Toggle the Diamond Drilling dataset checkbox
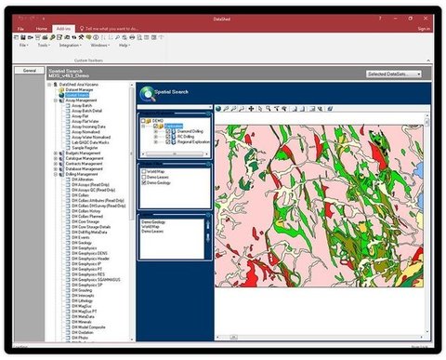446x360 pixels. coord(168,131)
